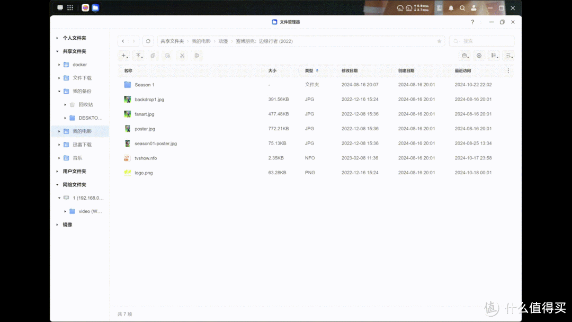Click 我的电影 in the breadcrumb path
The image size is (572, 322).
click(201, 41)
